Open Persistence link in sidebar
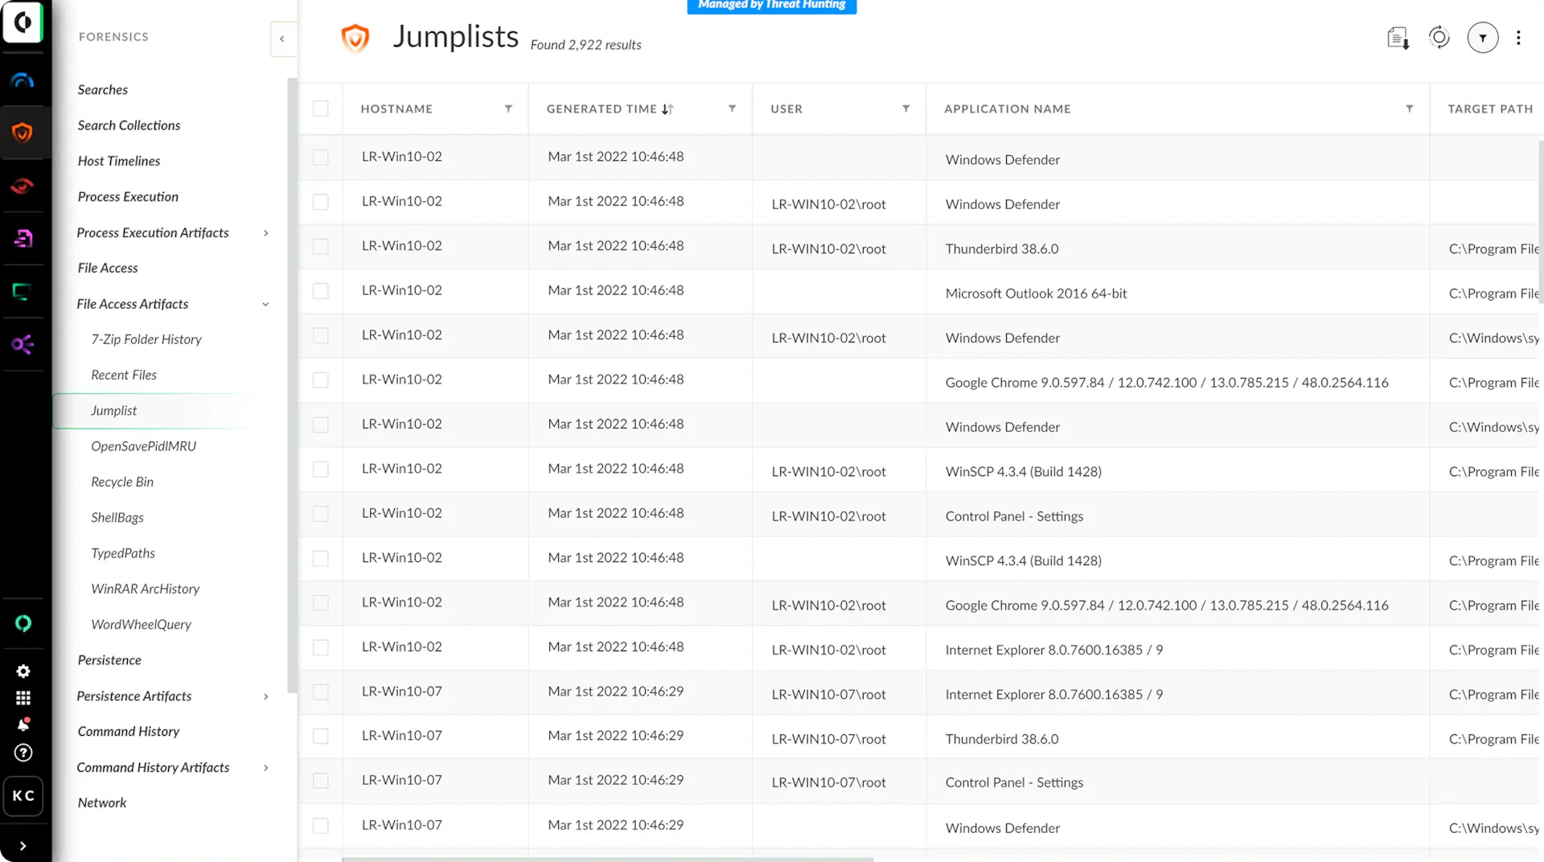 pos(109,660)
